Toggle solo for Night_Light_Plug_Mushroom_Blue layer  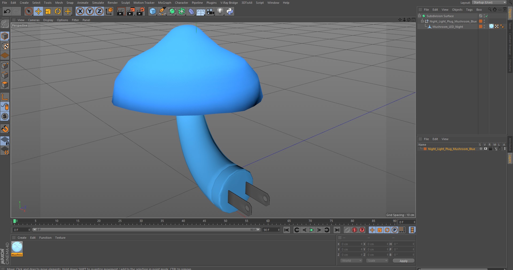[481, 149]
